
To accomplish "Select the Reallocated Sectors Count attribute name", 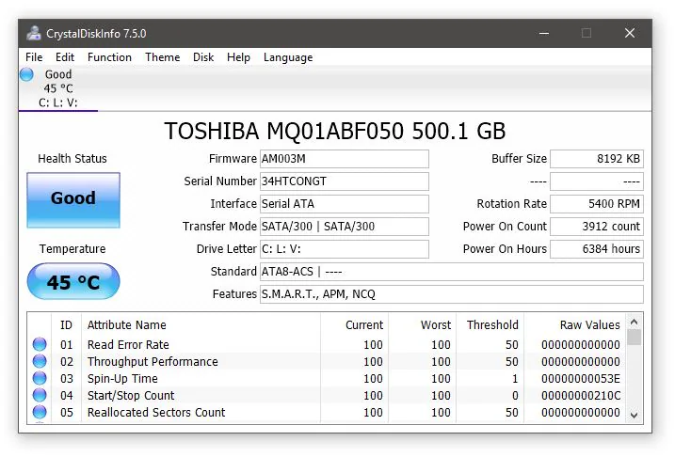I will coord(156,412).
